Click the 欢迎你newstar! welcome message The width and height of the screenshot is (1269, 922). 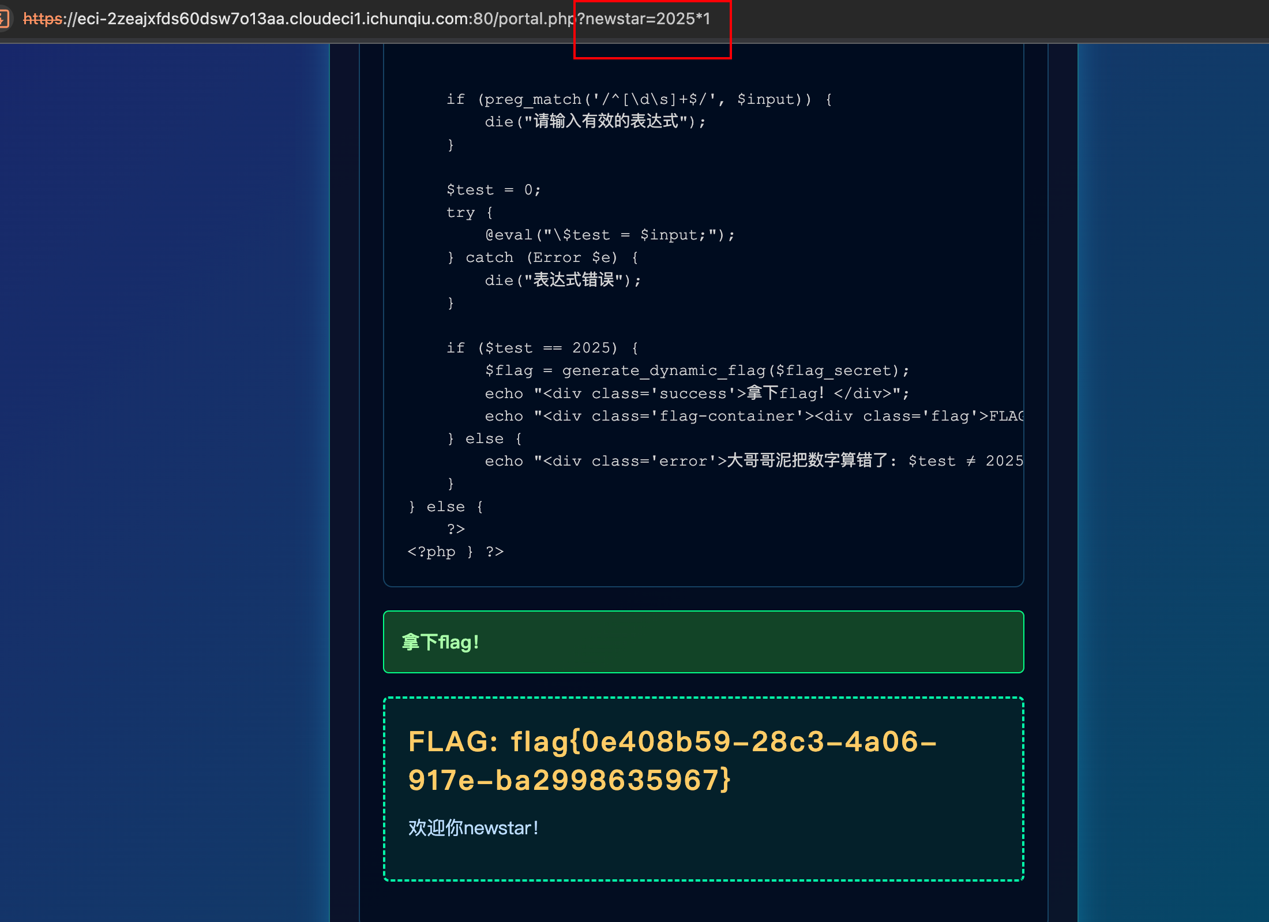click(473, 828)
